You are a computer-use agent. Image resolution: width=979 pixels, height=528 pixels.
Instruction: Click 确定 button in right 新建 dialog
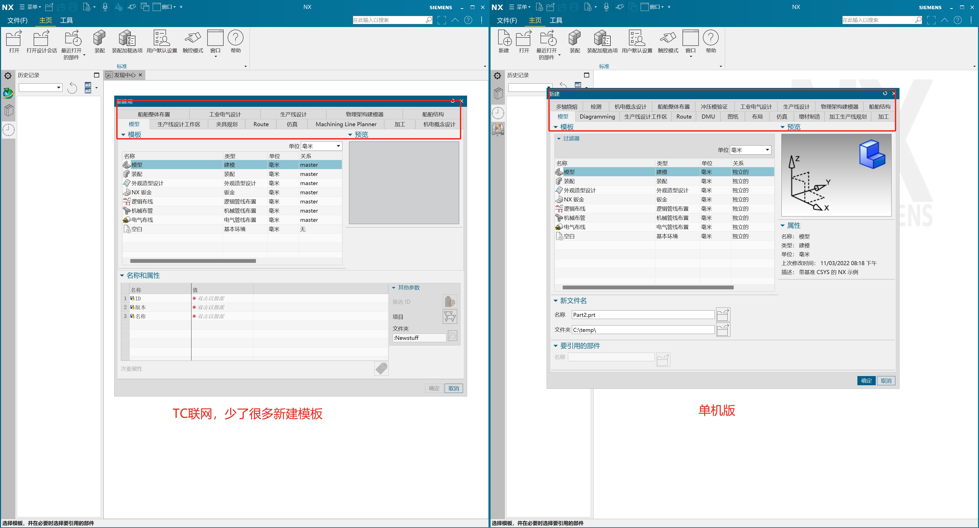[866, 380]
